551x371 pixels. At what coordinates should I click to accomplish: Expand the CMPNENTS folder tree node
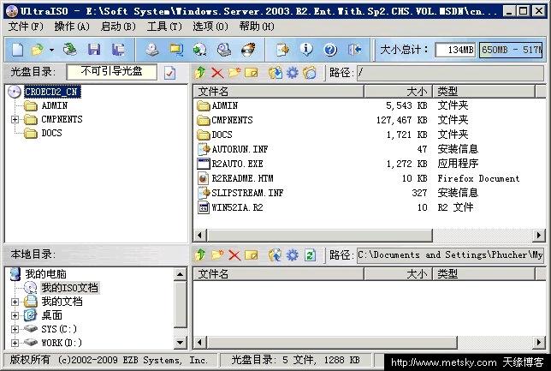(x=15, y=120)
